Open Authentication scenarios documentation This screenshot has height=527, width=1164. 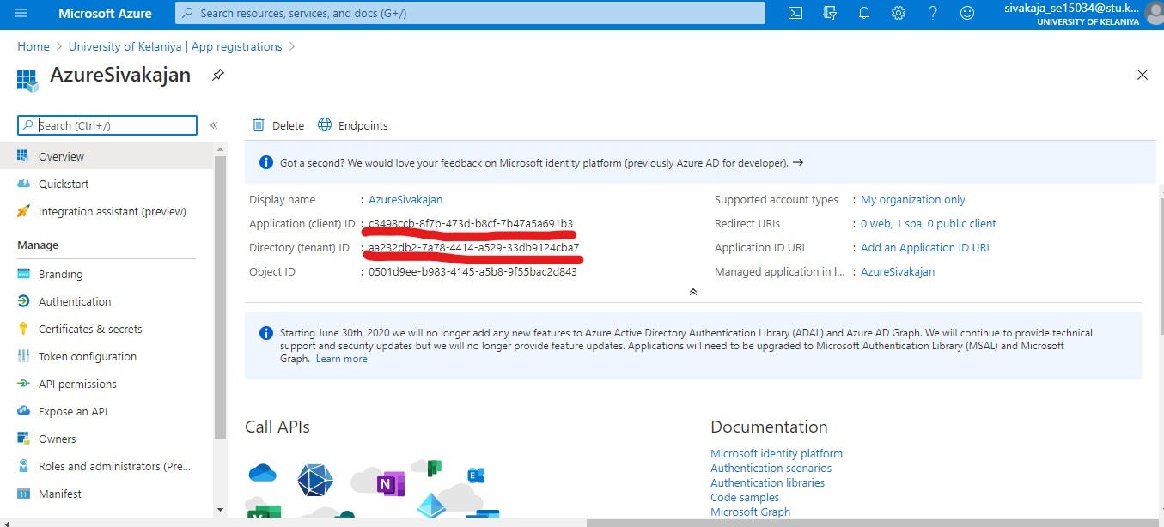[x=771, y=468]
